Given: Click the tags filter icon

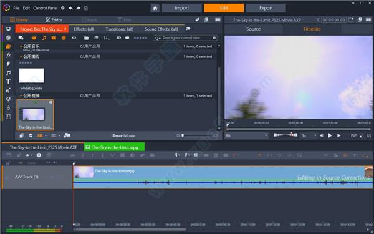Looking at the screenshot, I should (x=127, y=37).
